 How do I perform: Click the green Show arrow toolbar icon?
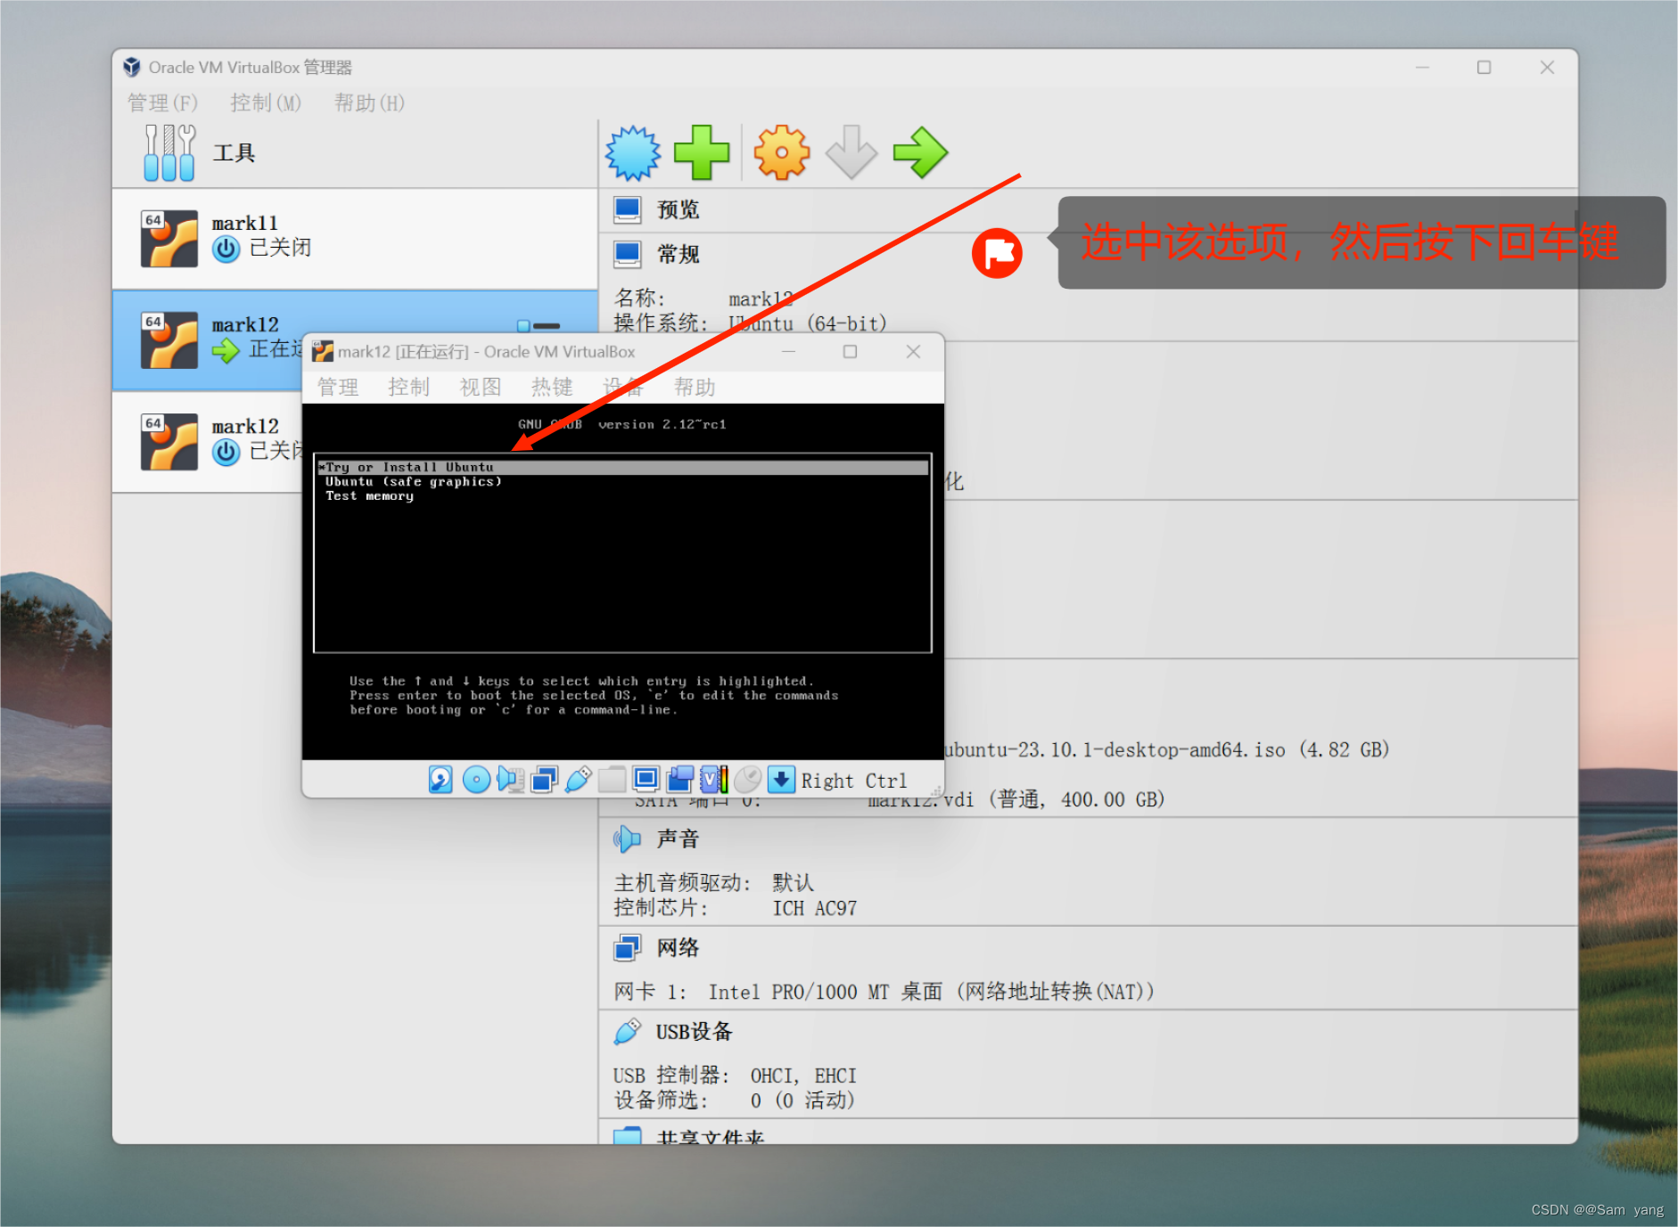pos(920,153)
